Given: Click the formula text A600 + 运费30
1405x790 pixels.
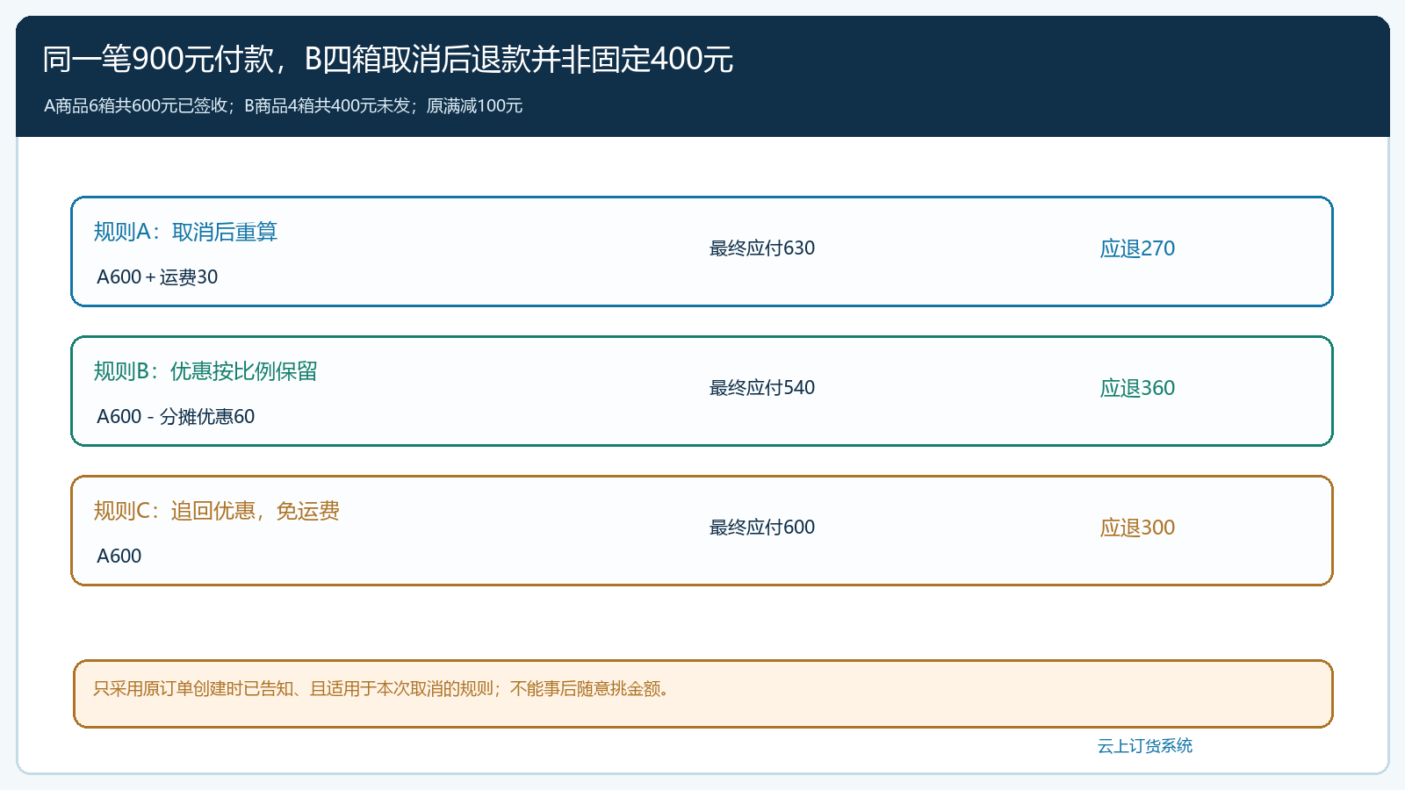Looking at the screenshot, I should [x=157, y=277].
